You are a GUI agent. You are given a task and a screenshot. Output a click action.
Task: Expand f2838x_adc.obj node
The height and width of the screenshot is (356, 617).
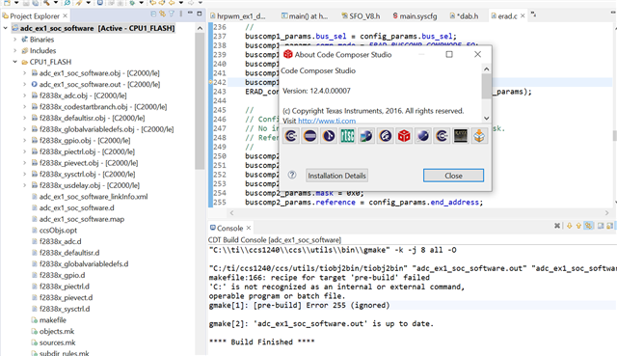pyautogui.click(x=24, y=96)
